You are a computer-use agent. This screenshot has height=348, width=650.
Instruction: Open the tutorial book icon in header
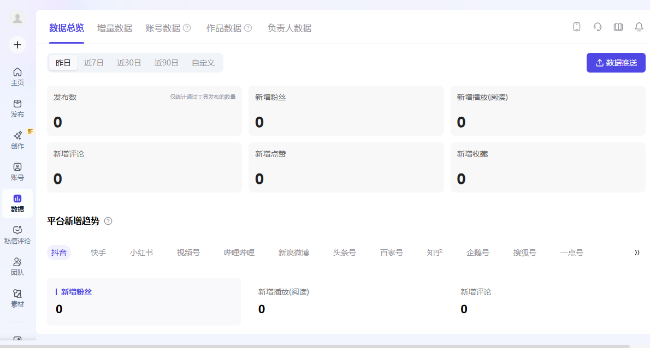point(618,27)
